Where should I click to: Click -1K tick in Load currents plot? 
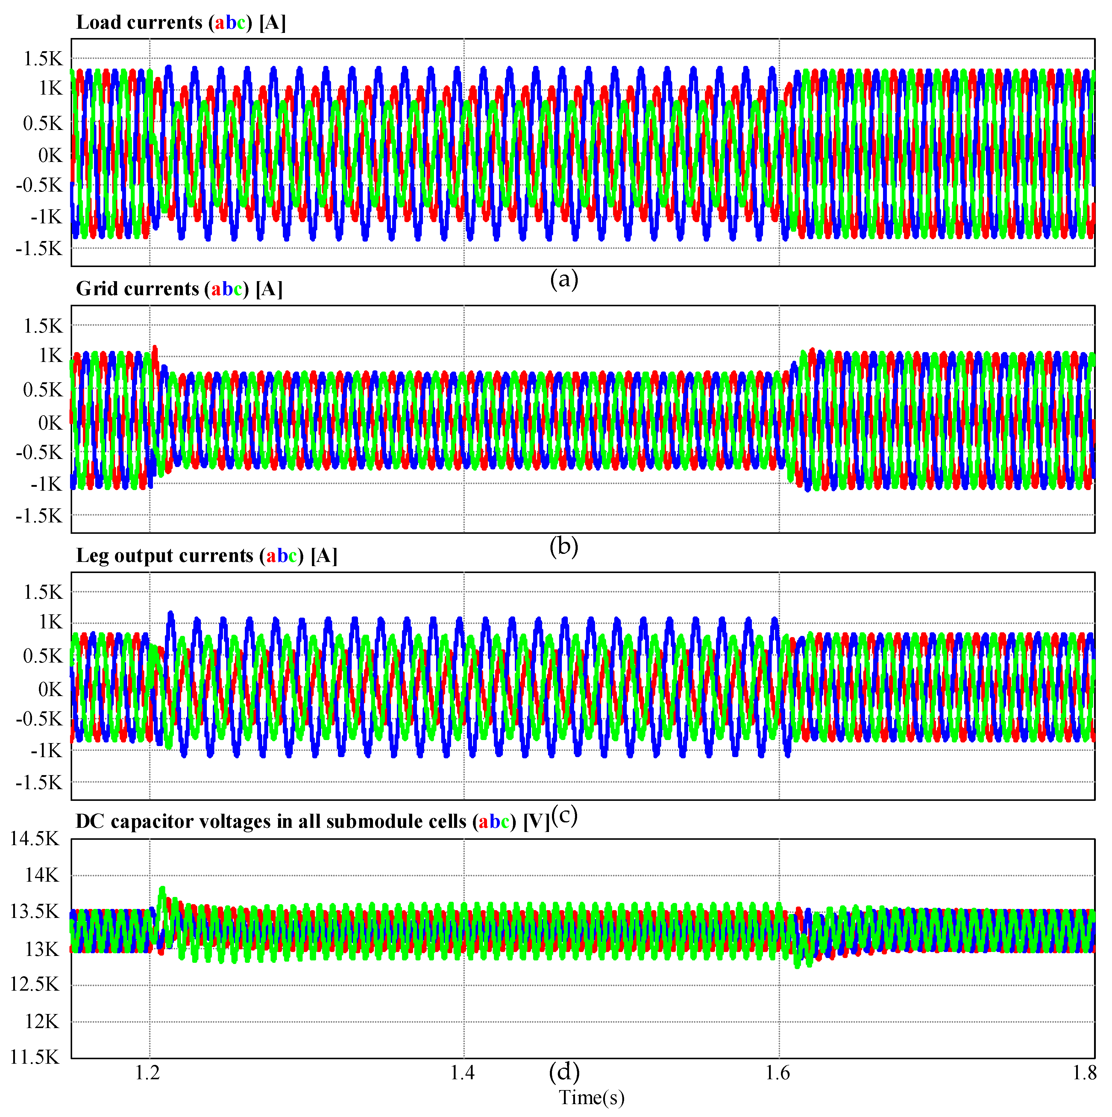click(x=46, y=217)
